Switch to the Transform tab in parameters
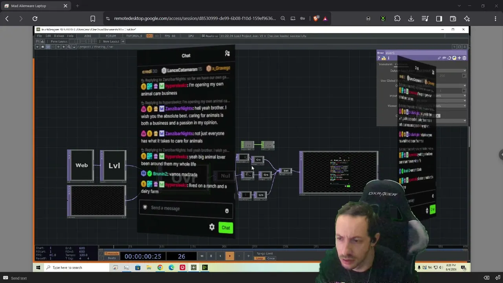 pos(385,64)
